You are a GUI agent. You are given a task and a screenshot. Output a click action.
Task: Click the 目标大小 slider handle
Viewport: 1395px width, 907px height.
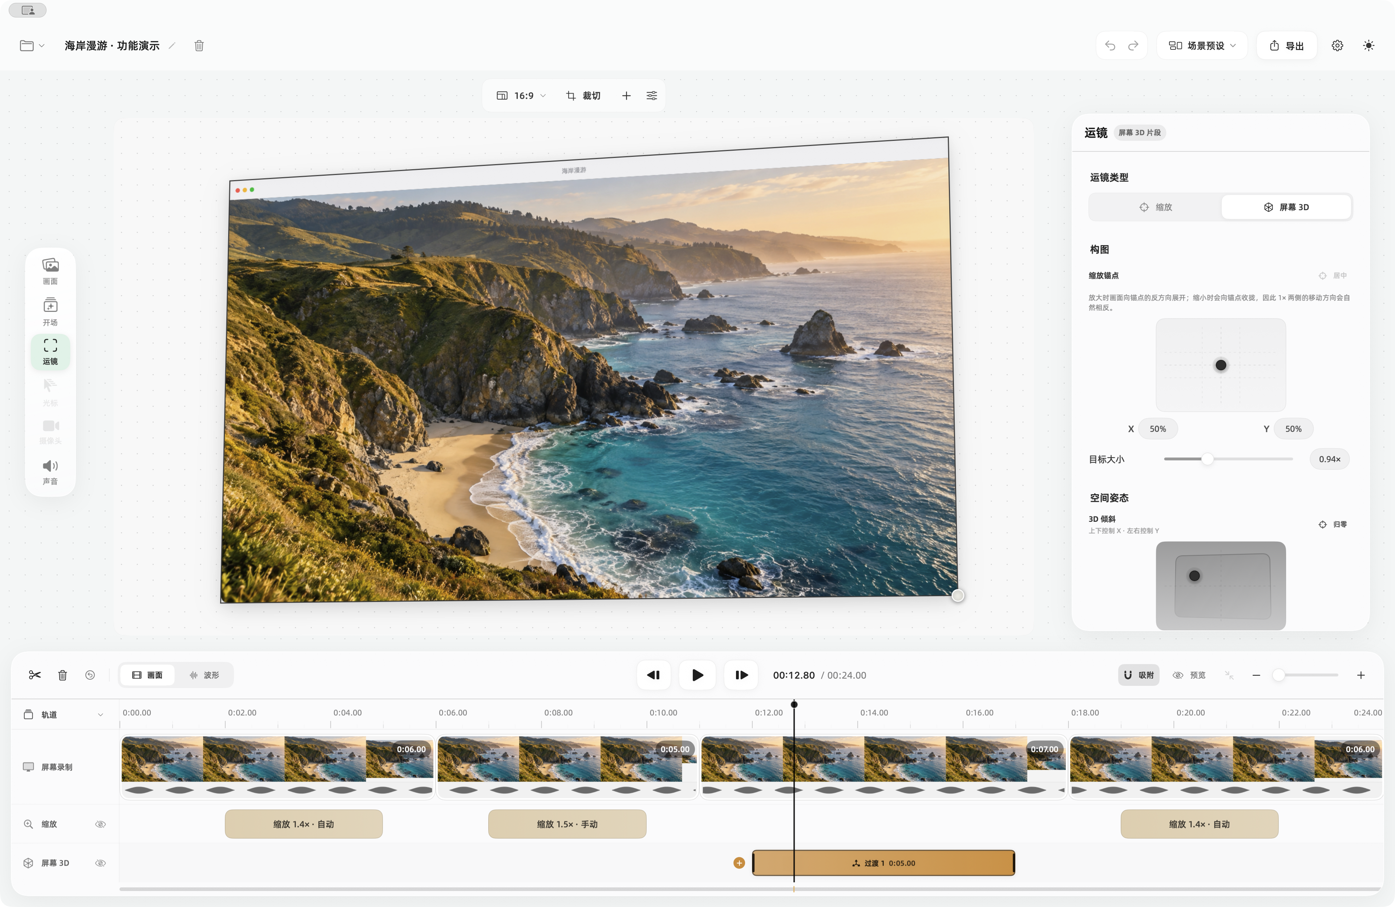tap(1208, 459)
